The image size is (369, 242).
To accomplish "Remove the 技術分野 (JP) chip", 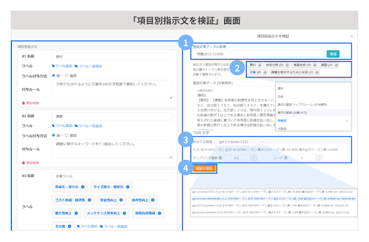I will (x=287, y=65).
